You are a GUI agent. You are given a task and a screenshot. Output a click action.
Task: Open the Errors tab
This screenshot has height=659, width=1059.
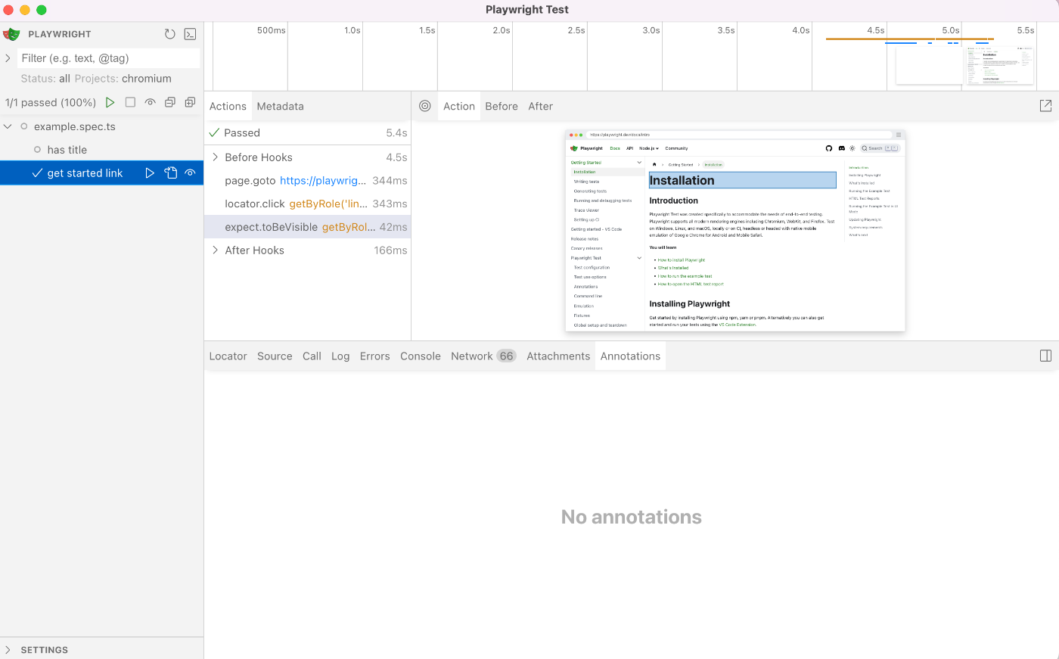point(374,356)
